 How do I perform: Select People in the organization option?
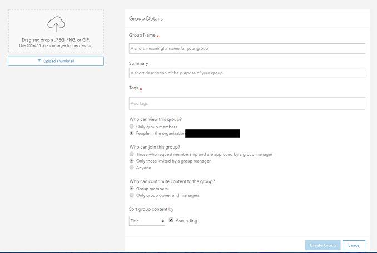tap(131, 133)
